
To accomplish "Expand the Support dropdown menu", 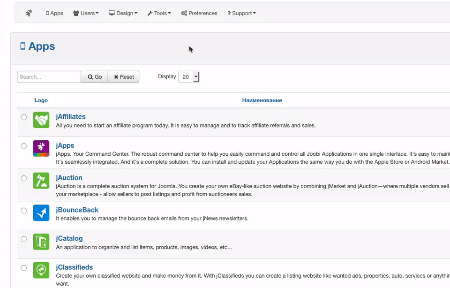I will 241,13.
